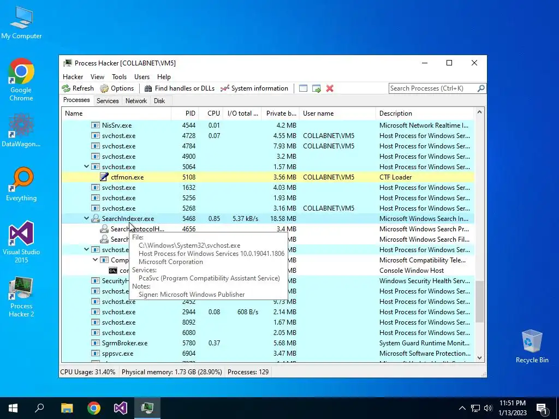This screenshot has width=559, height=419.
Task: Open Process Hacker 2 desktop shortcut
Action: [x=21, y=296]
